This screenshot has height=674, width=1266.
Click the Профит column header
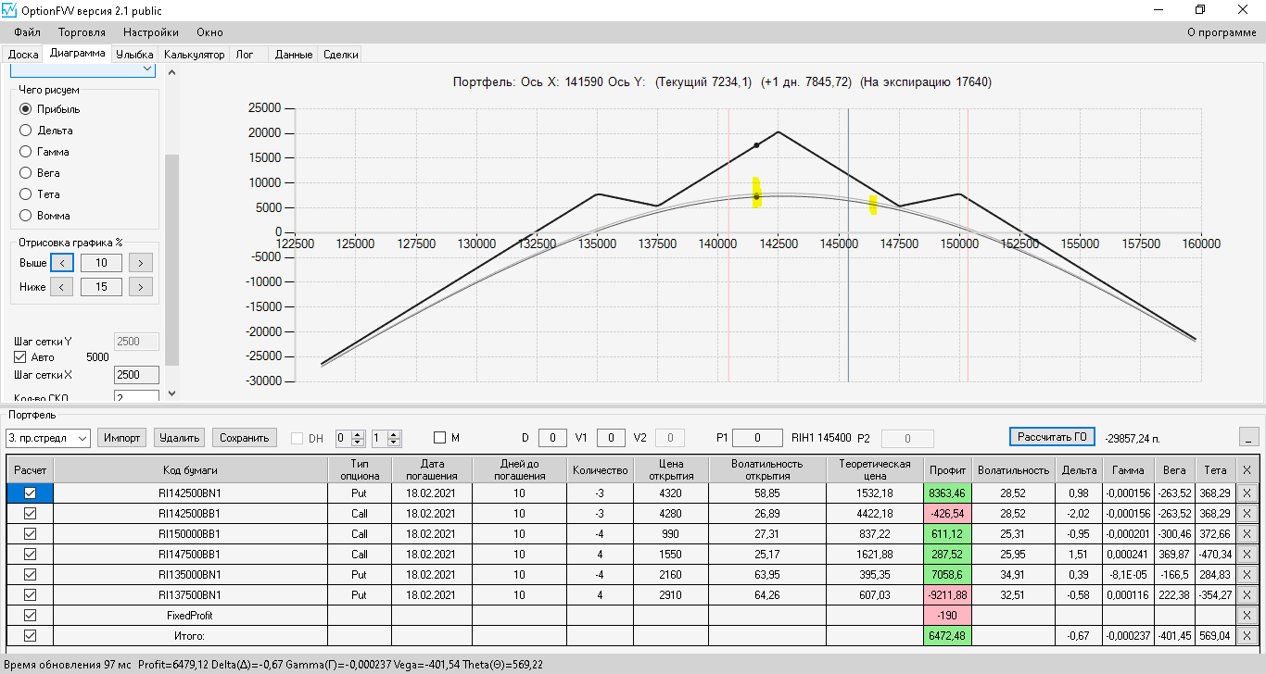tap(947, 469)
